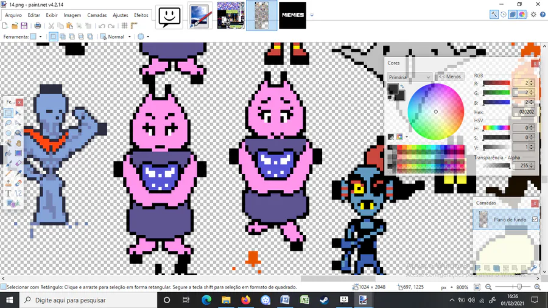548x308 pixels.
Task: Enable Replace selection mode
Action: point(53,37)
